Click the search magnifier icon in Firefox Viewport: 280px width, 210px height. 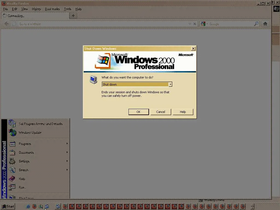click(x=256, y=24)
